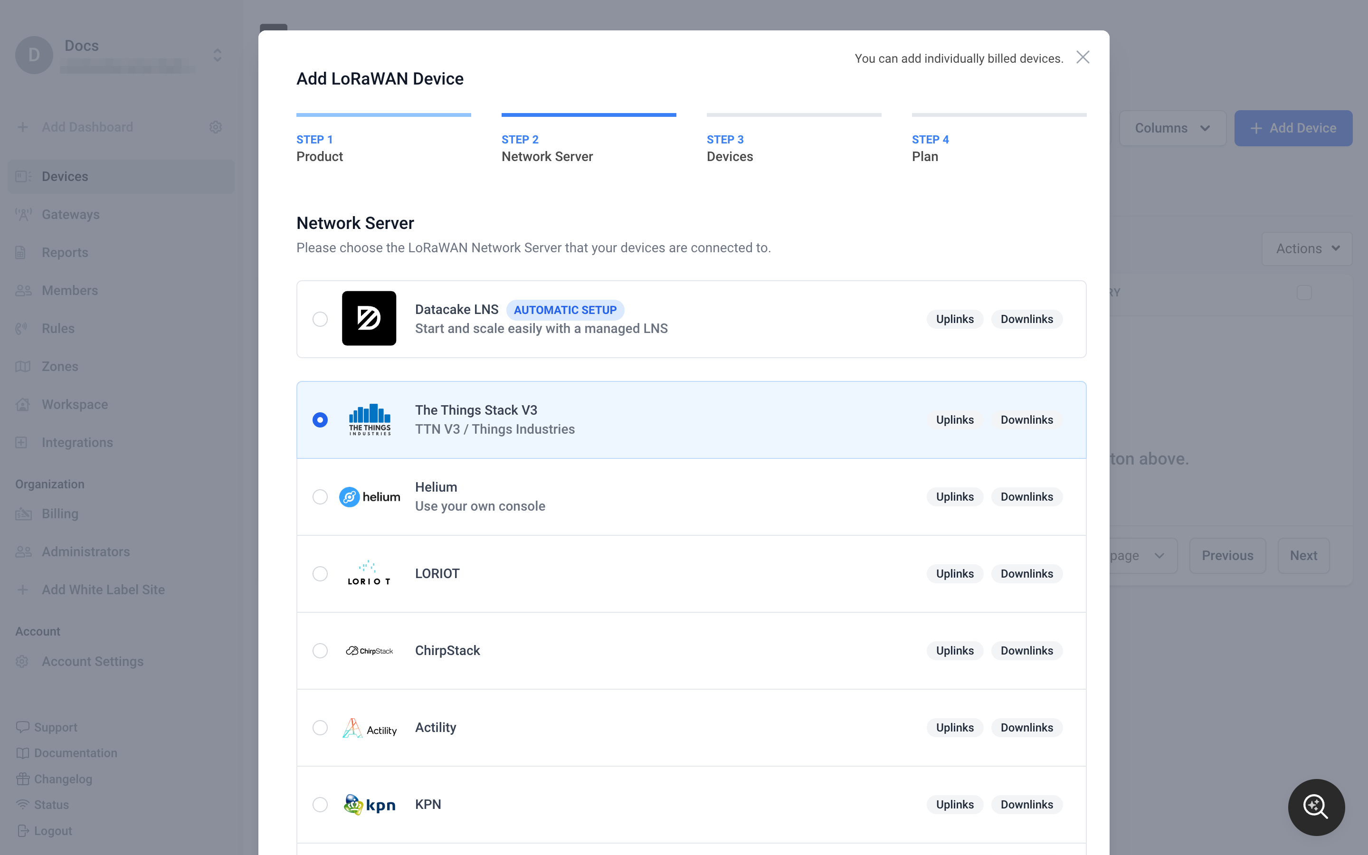Screen dimensions: 1368x855
Task: Select the Helium network server row
Action: pos(691,496)
